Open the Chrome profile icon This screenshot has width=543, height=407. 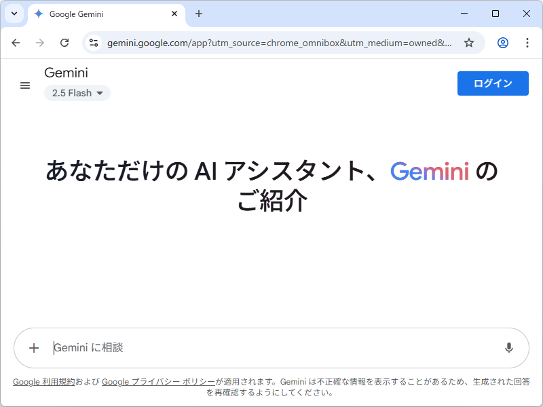502,42
